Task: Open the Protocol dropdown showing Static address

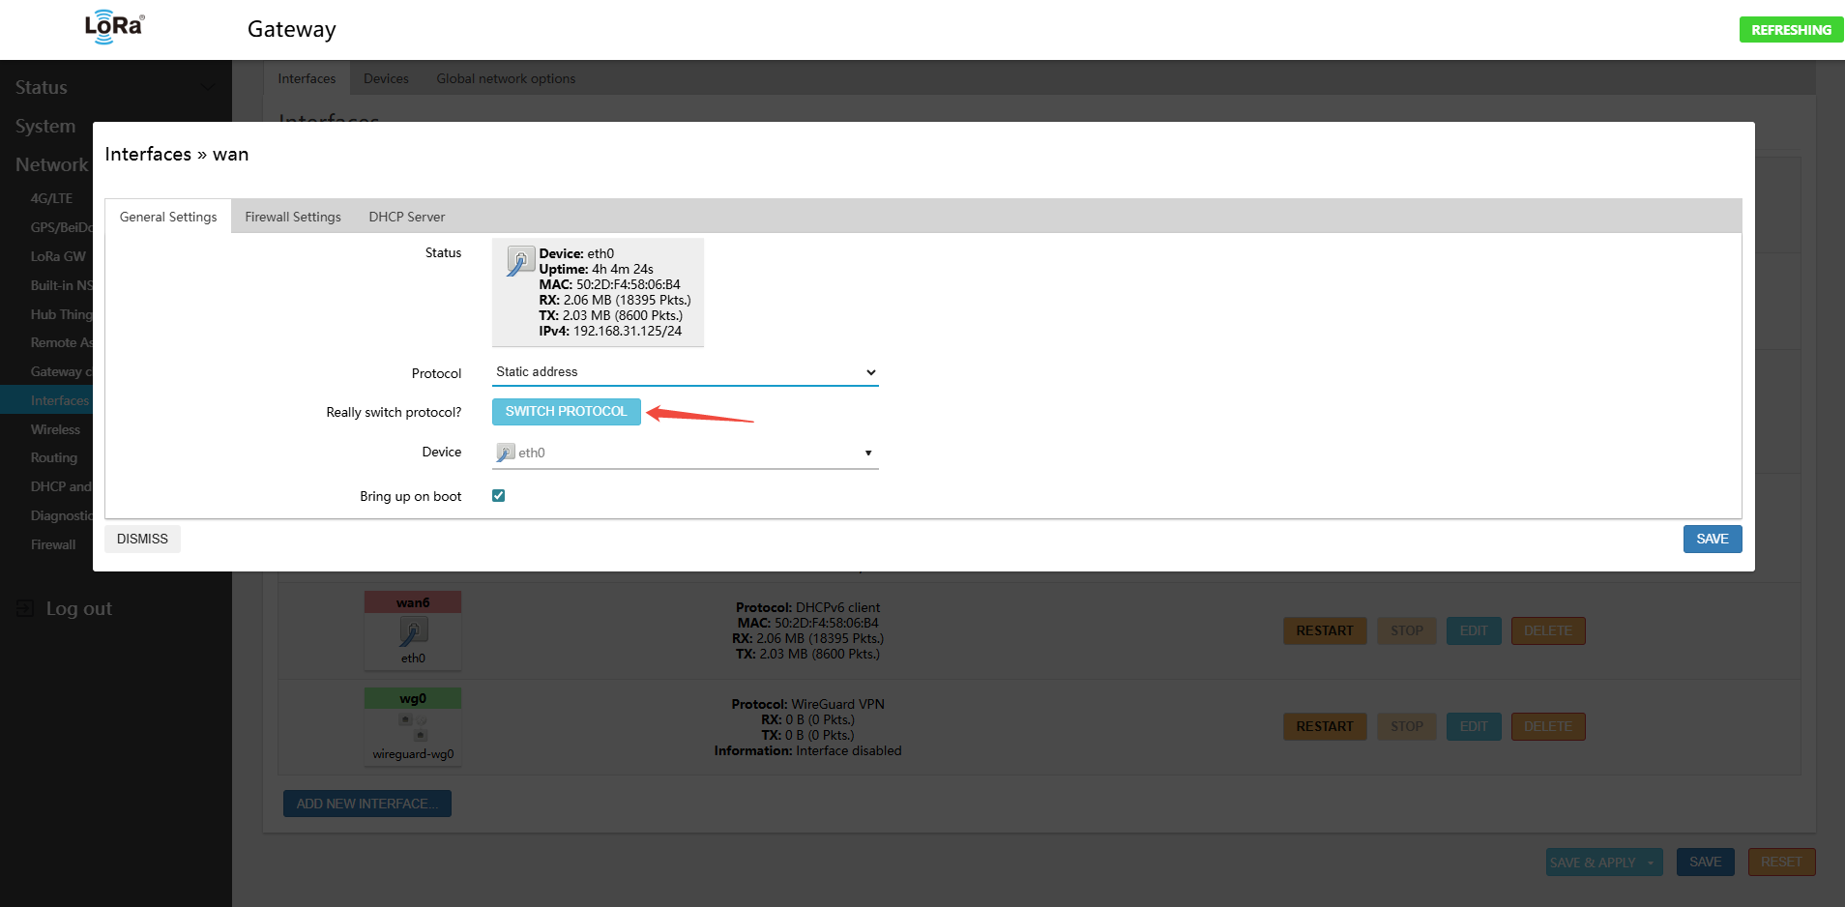Action: click(685, 372)
